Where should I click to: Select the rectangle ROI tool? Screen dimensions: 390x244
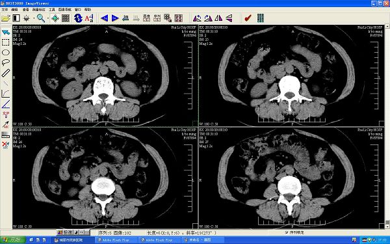pyautogui.click(x=6, y=42)
